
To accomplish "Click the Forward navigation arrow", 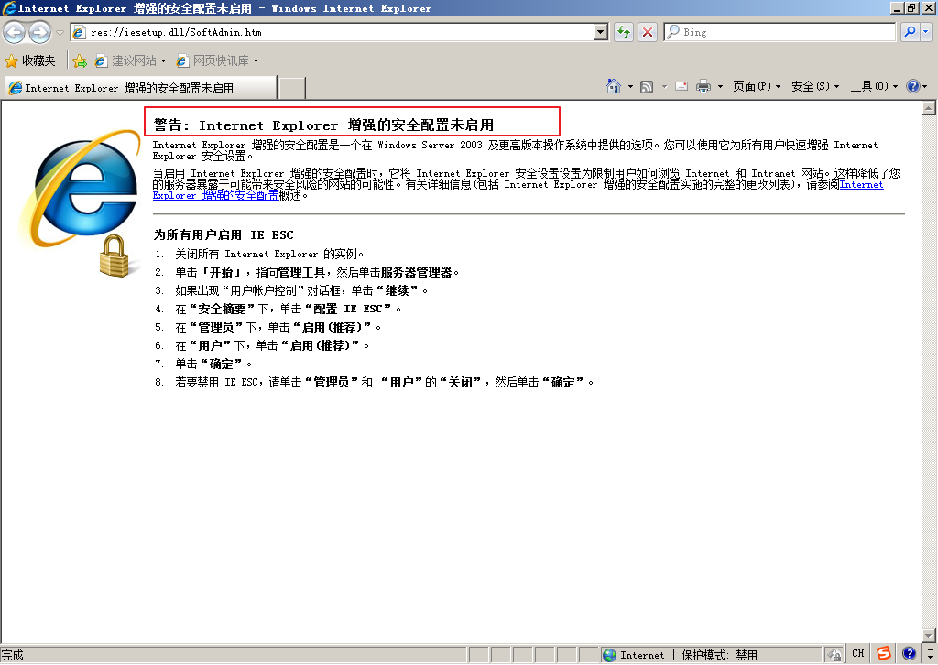I will click(x=39, y=32).
